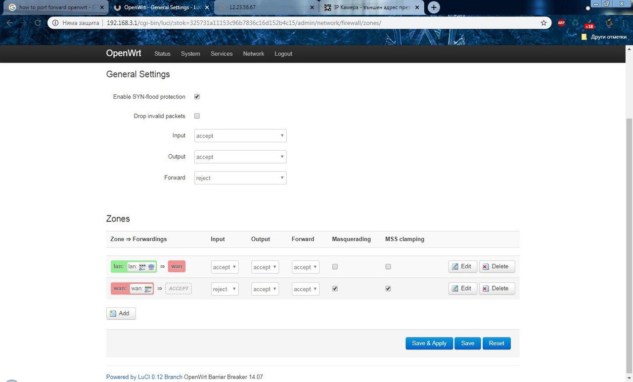The width and height of the screenshot is (633, 382).
Task: Open lan zone Input dropdown
Action: pyautogui.click(x=225, y=267)
